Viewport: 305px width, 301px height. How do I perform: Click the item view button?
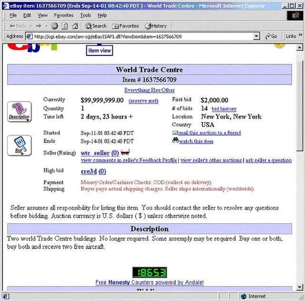coord(100,51)
